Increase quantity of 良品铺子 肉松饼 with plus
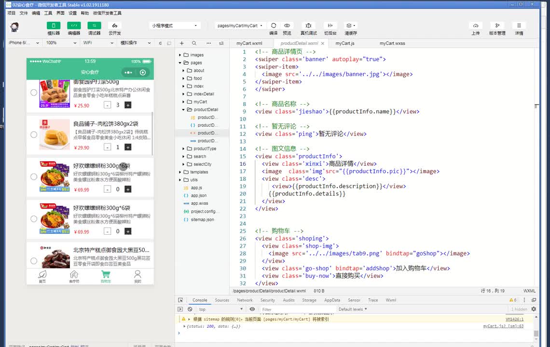 pyautogui.click(x=128, y=147)
